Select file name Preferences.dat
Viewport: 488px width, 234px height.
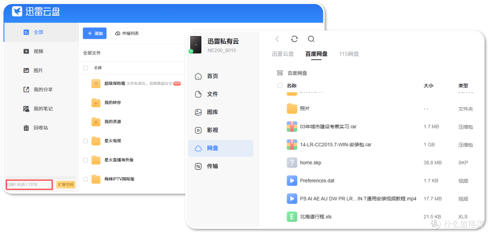(317, 181)
